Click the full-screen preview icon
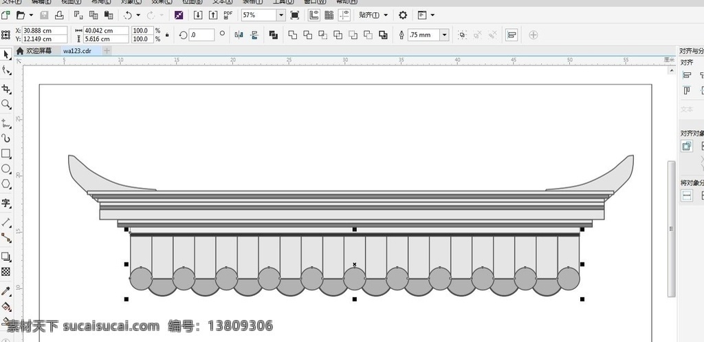 point(294,15)
